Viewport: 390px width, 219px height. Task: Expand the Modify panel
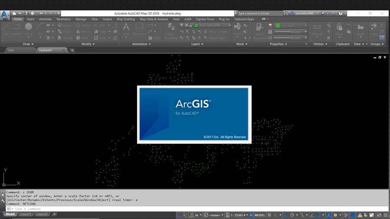pyautogui.click(x=88, y=44)
